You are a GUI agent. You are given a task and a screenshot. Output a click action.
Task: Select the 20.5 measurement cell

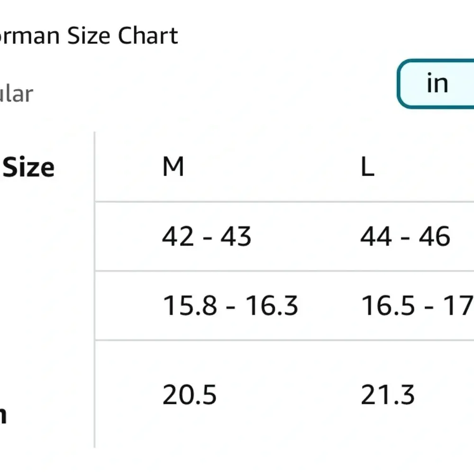pyautogui.click(x=189, y=395)
